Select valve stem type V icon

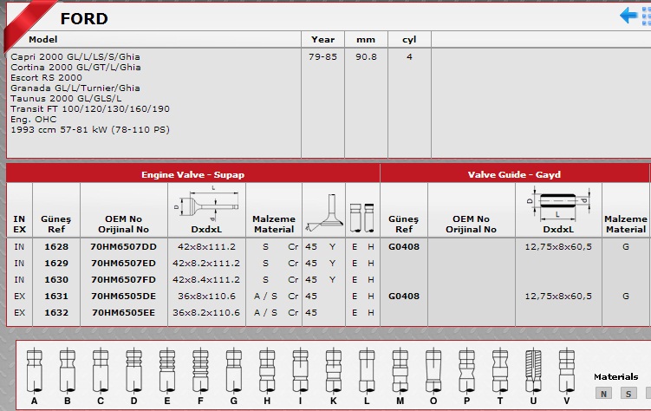(x=566, y=371)
